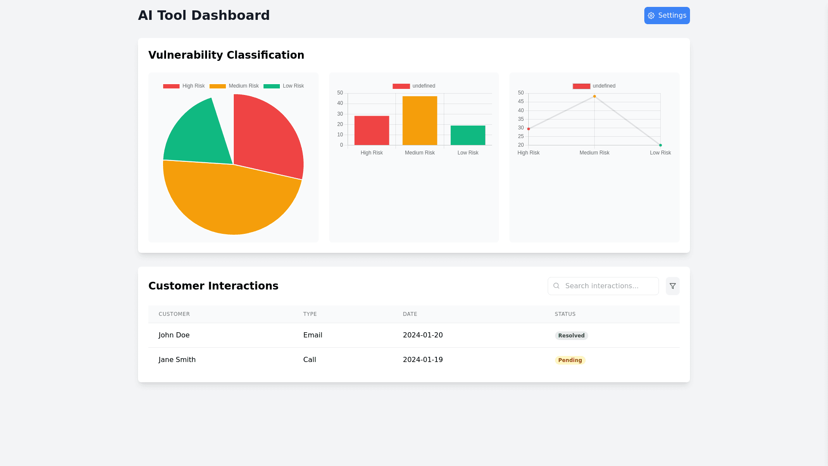Image resolution: width=828 pixels, height=466 pixels.
Task: Click the filter funnel icon
Action: pos(672,286)
